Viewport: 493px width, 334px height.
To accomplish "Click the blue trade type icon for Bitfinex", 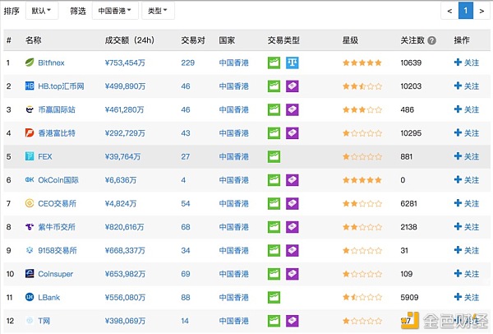I will pyautogui.click(x=292, y=63).
